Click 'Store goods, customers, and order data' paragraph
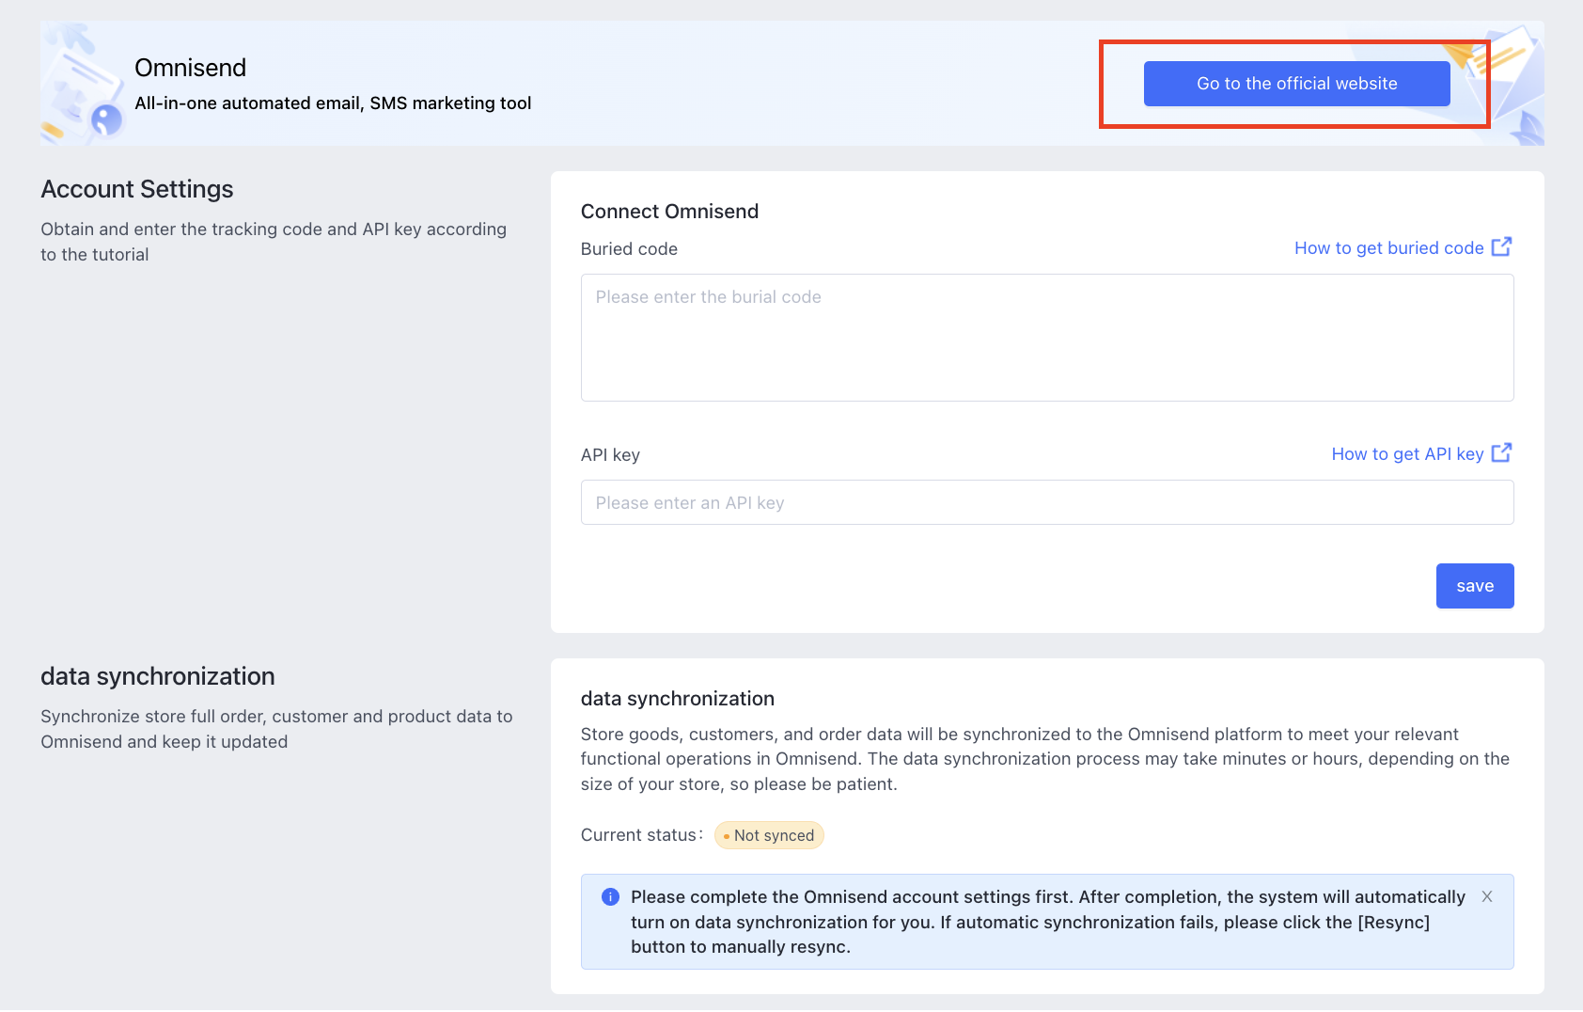 click(x=1045, y=759)
